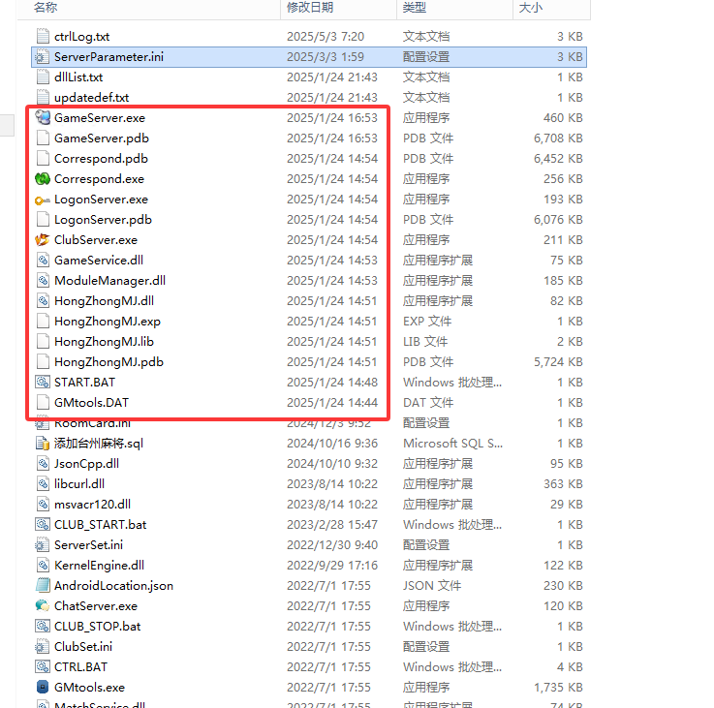Image resolution: width=714 pixels, height=708 pixels.
Task: Select the HongZhongMJ.dll file
Action: (x=104, y=300)
